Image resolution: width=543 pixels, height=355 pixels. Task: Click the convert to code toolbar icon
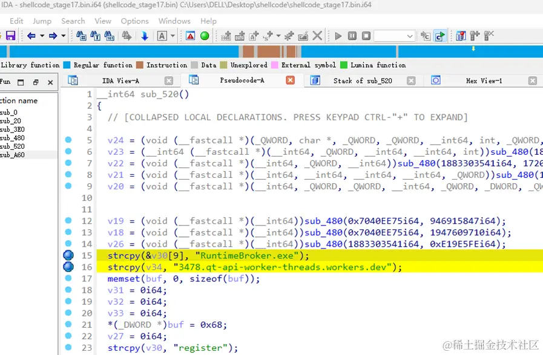pos(226,36)
